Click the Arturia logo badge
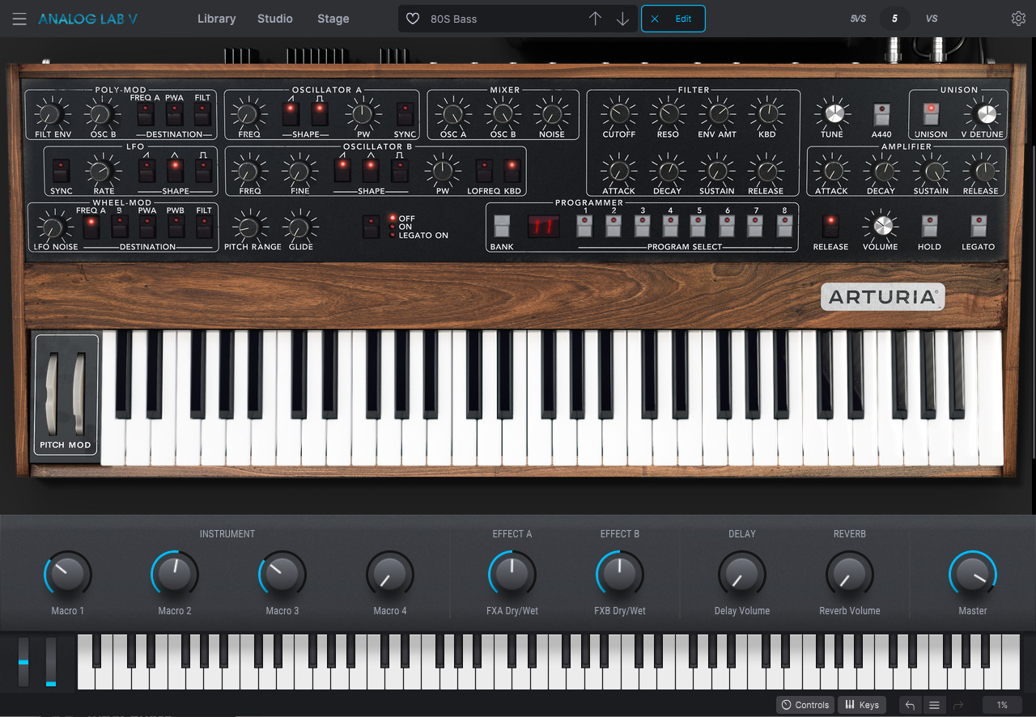 coord(882,297)
